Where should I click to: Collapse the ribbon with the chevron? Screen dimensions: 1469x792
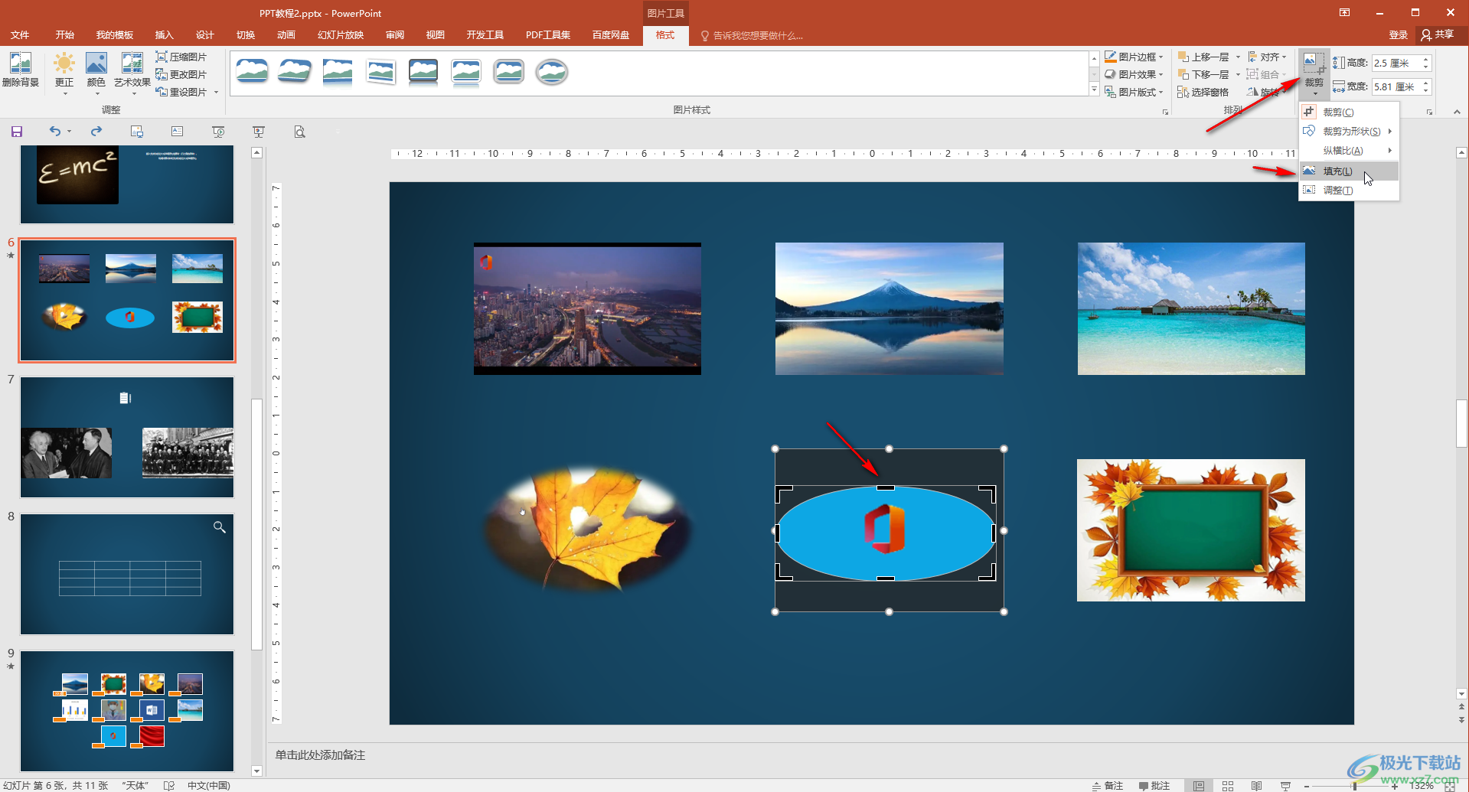(x=1457, y=112)
